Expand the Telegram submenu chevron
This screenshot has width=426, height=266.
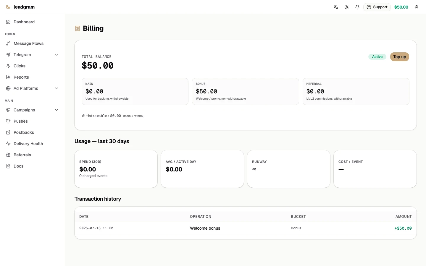(57, 55)
